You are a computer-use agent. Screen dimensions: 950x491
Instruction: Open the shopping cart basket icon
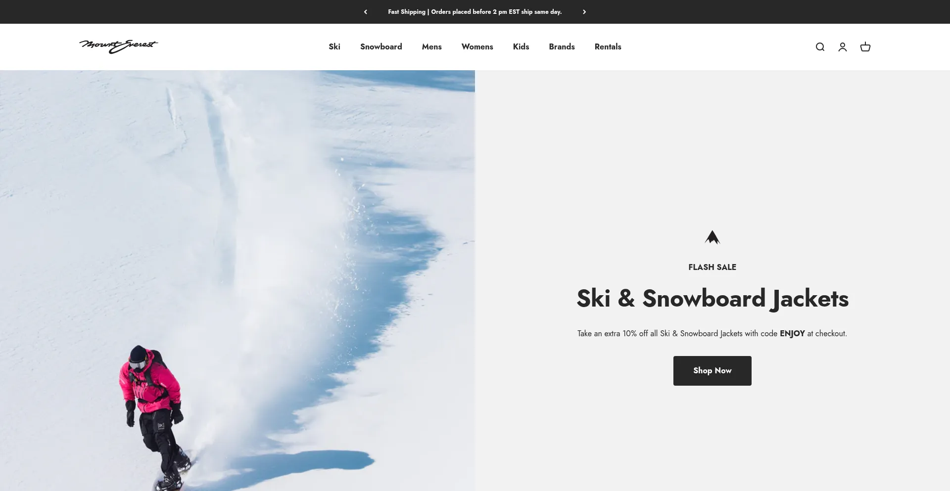click(865, 47)
